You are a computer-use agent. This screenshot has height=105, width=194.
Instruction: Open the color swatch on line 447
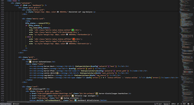(x=67, y=44)
